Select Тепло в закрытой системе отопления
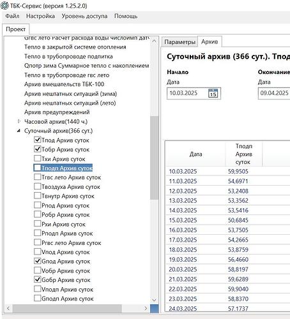 (75, 47)
